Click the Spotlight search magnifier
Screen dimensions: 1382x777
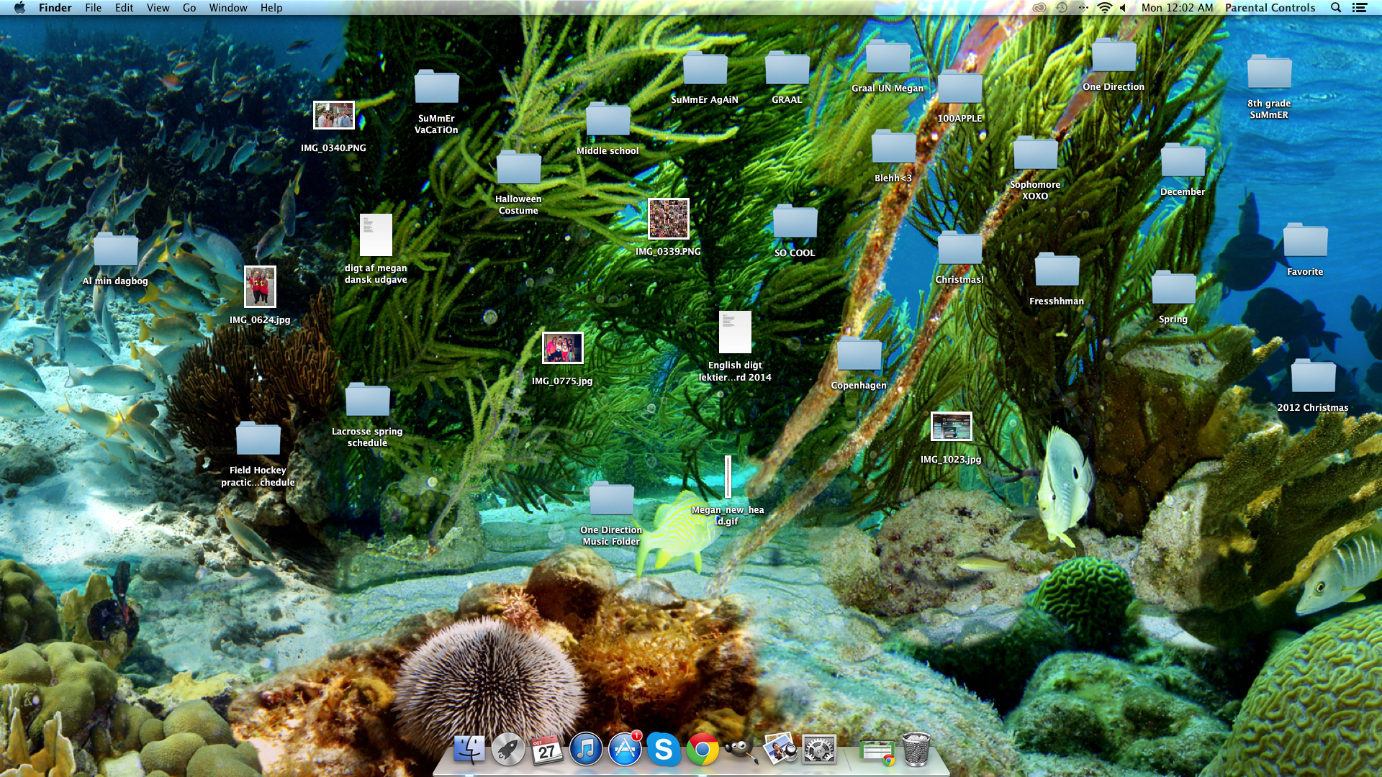(x=1335, y=8)
